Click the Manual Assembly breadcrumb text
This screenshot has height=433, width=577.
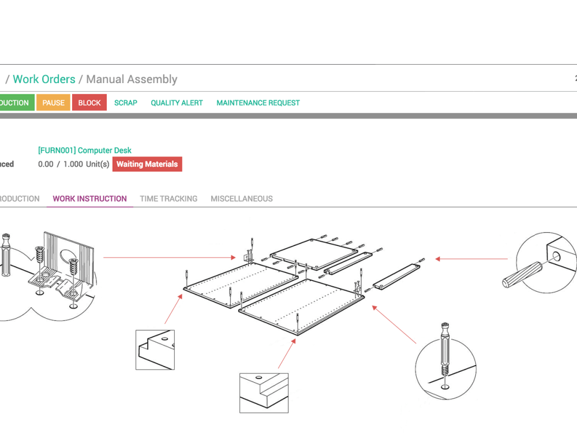click(132, 79)
